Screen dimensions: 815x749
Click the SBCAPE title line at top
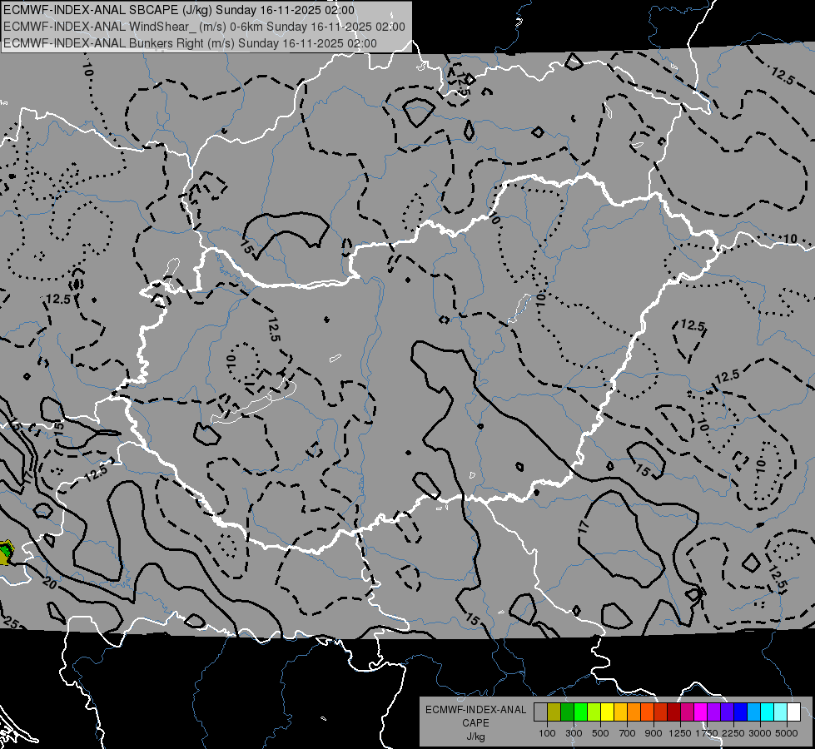coord(179,10)
